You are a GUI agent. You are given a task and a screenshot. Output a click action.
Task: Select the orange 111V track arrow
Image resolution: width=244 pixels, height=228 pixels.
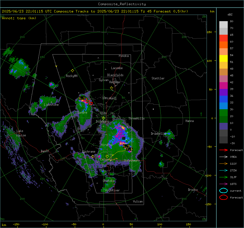pyautogui.click(x=223, y=163)
